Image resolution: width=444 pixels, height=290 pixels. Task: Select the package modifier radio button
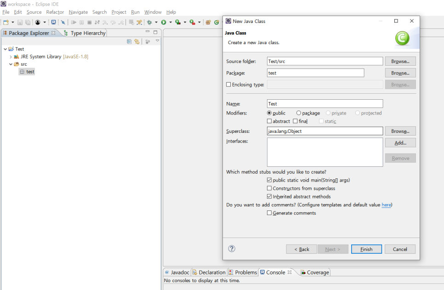coord(298,113)
